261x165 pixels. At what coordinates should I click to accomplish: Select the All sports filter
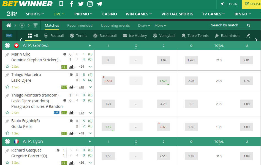pyautogui.click(x=33, y=35)
